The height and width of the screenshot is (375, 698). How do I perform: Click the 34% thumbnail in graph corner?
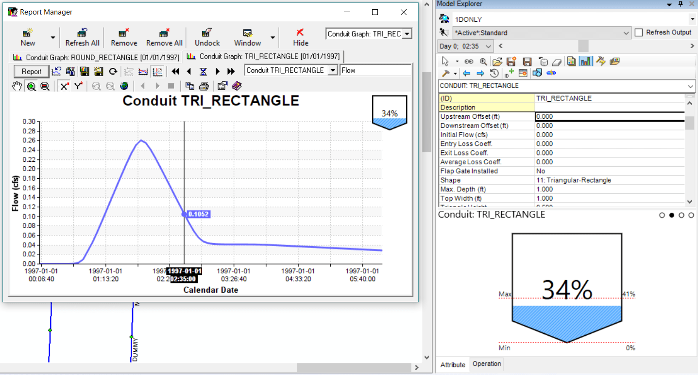[390, 112]
